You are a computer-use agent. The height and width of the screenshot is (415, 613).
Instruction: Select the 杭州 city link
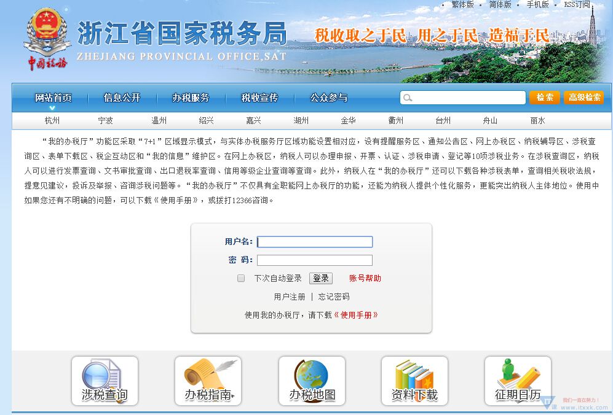tap(52, 121)
